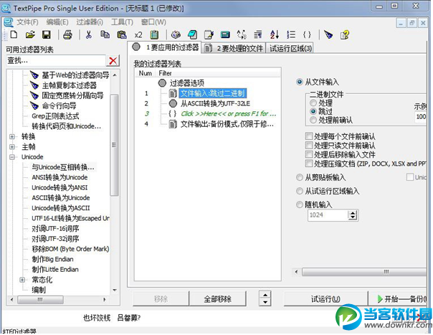Image resolution: width=433 pixels, height=335 pixels.
Task: Click the edit note pencil icon
Action: [209, 34]
